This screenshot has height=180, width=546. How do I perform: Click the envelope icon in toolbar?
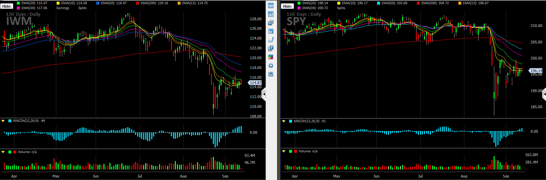271,31
